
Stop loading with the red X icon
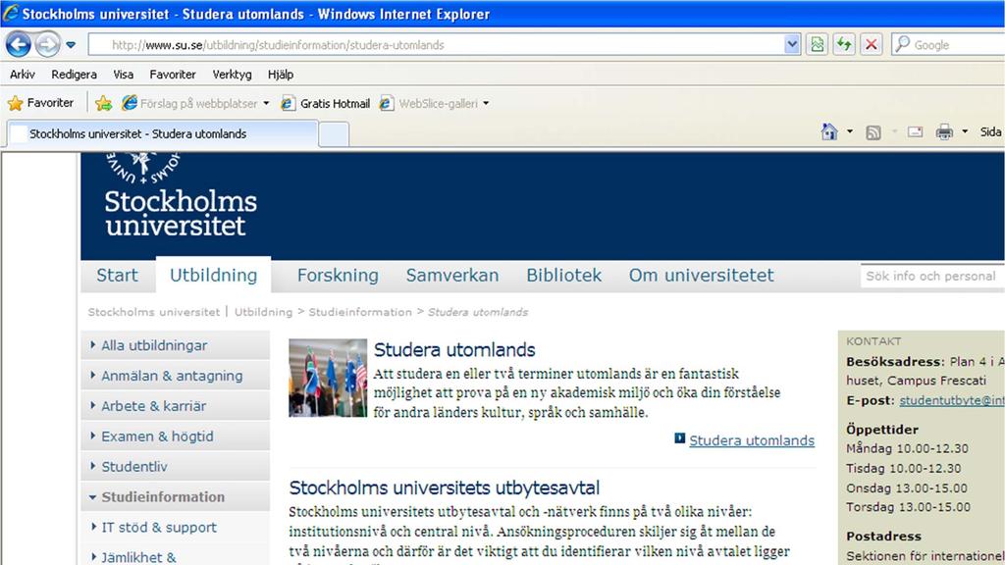(872, 45)
